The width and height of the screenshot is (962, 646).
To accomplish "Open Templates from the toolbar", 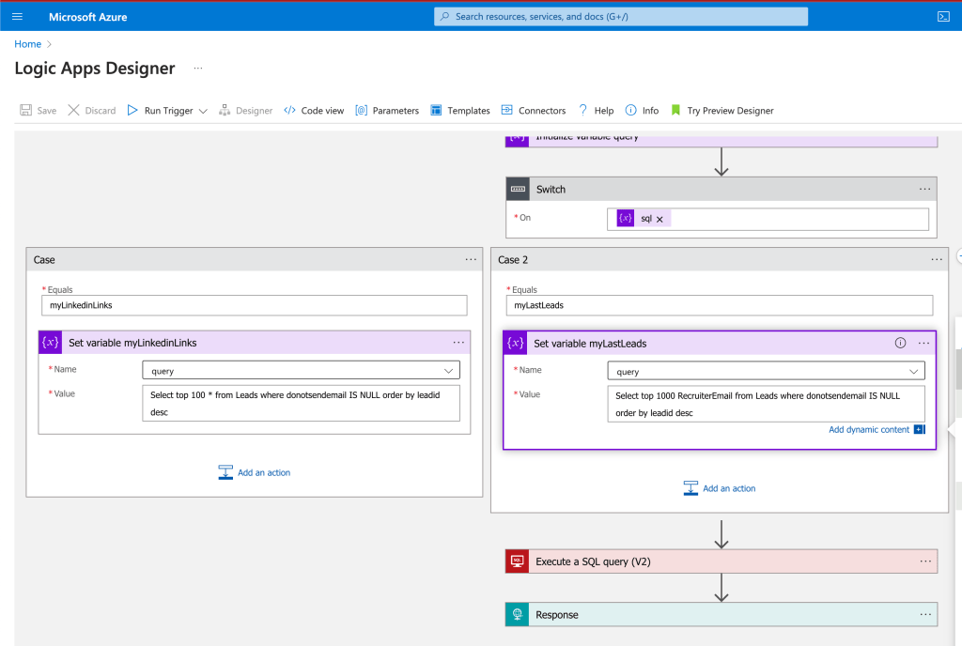I will pyautogui.click(x=460, y=110).
